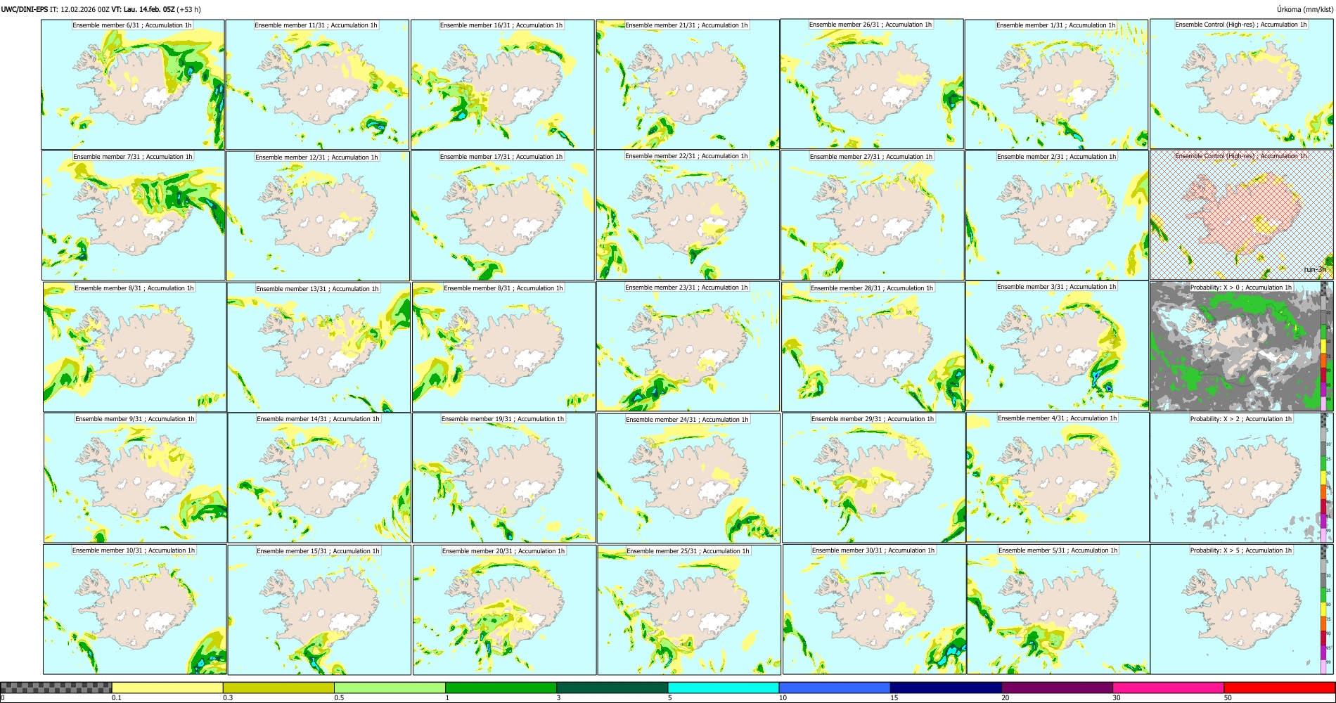Screen dimensions: 1336x703
Task: Click the 'Ensemble member 15/31 ; Accumulation 1h' label
Action: pyautogui.click(x=318, y=551)
